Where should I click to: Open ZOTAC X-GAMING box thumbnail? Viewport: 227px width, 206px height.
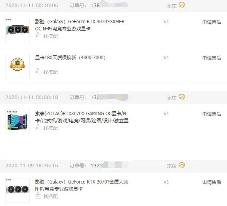pos(17,122)
